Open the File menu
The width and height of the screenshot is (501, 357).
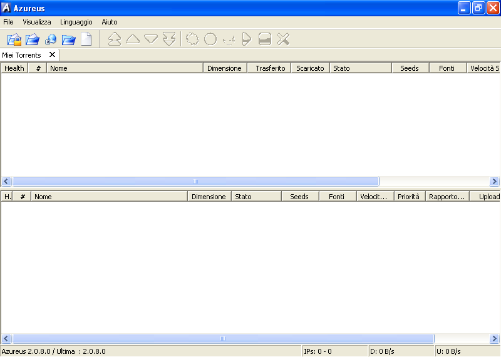click(8, 22)
